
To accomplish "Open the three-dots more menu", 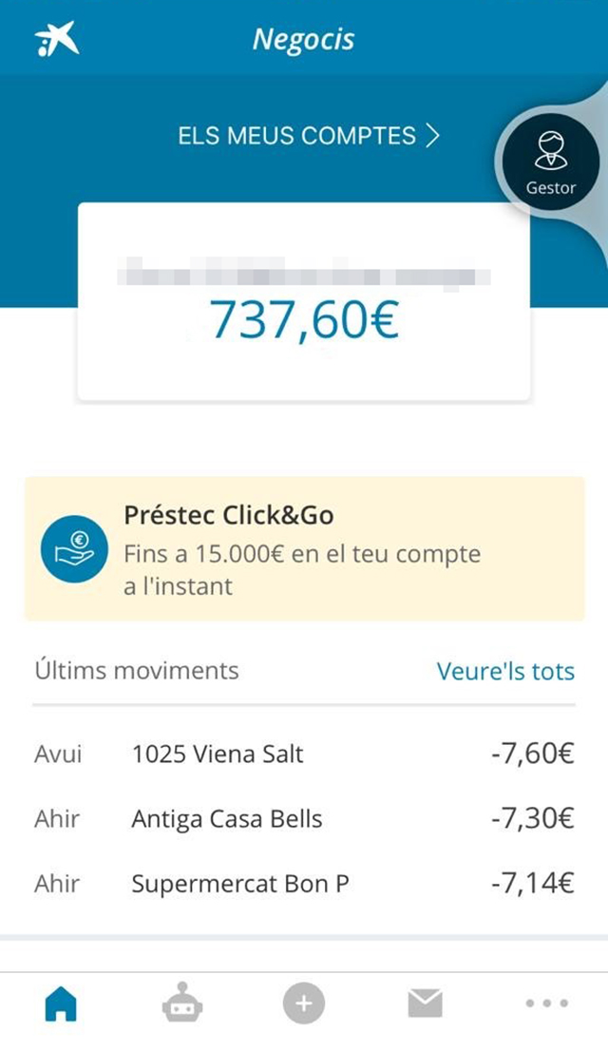I will tap(547, 1003).
